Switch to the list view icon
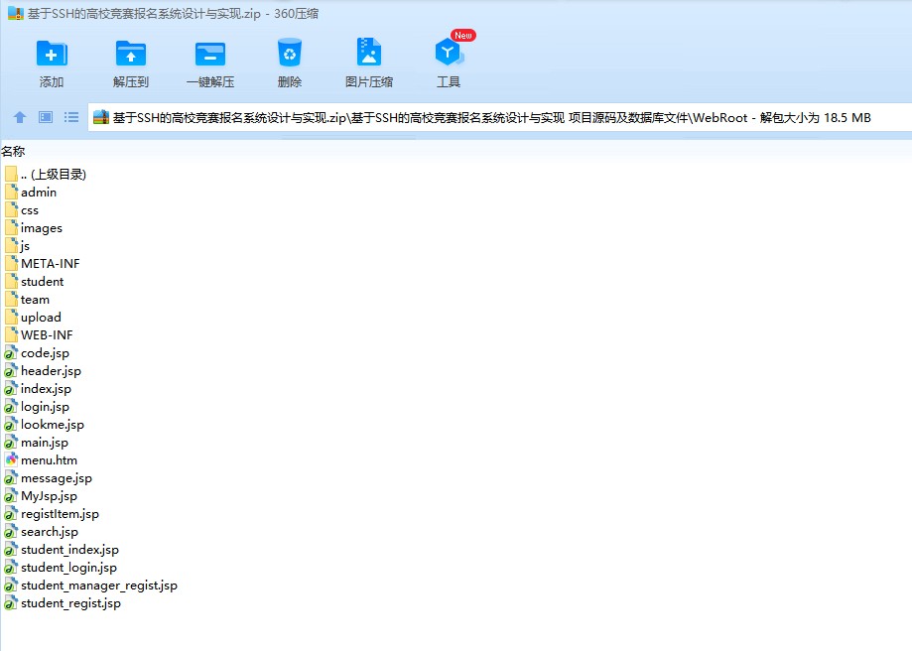The height and width of the screenshot is (651, 912). (x=71, y=117)
